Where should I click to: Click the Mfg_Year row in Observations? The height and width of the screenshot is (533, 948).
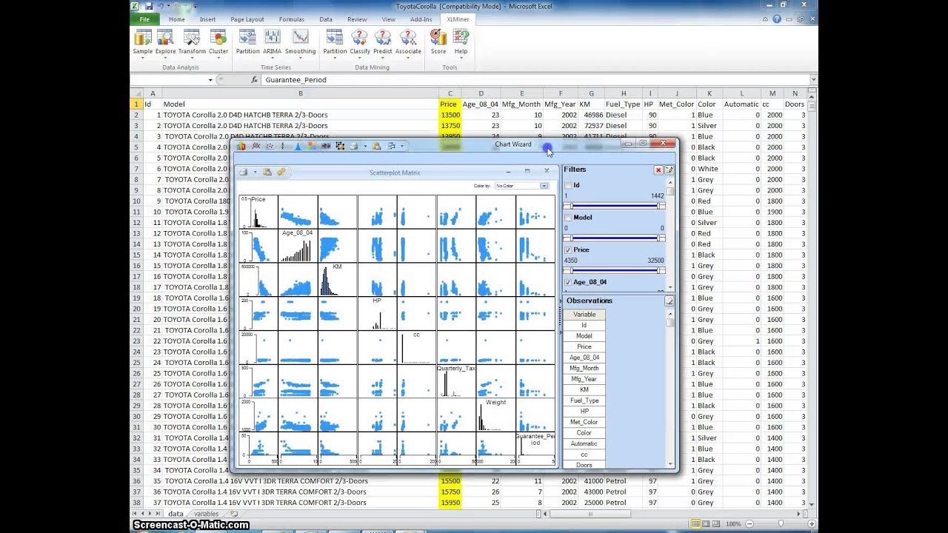[x=584, y=379]
